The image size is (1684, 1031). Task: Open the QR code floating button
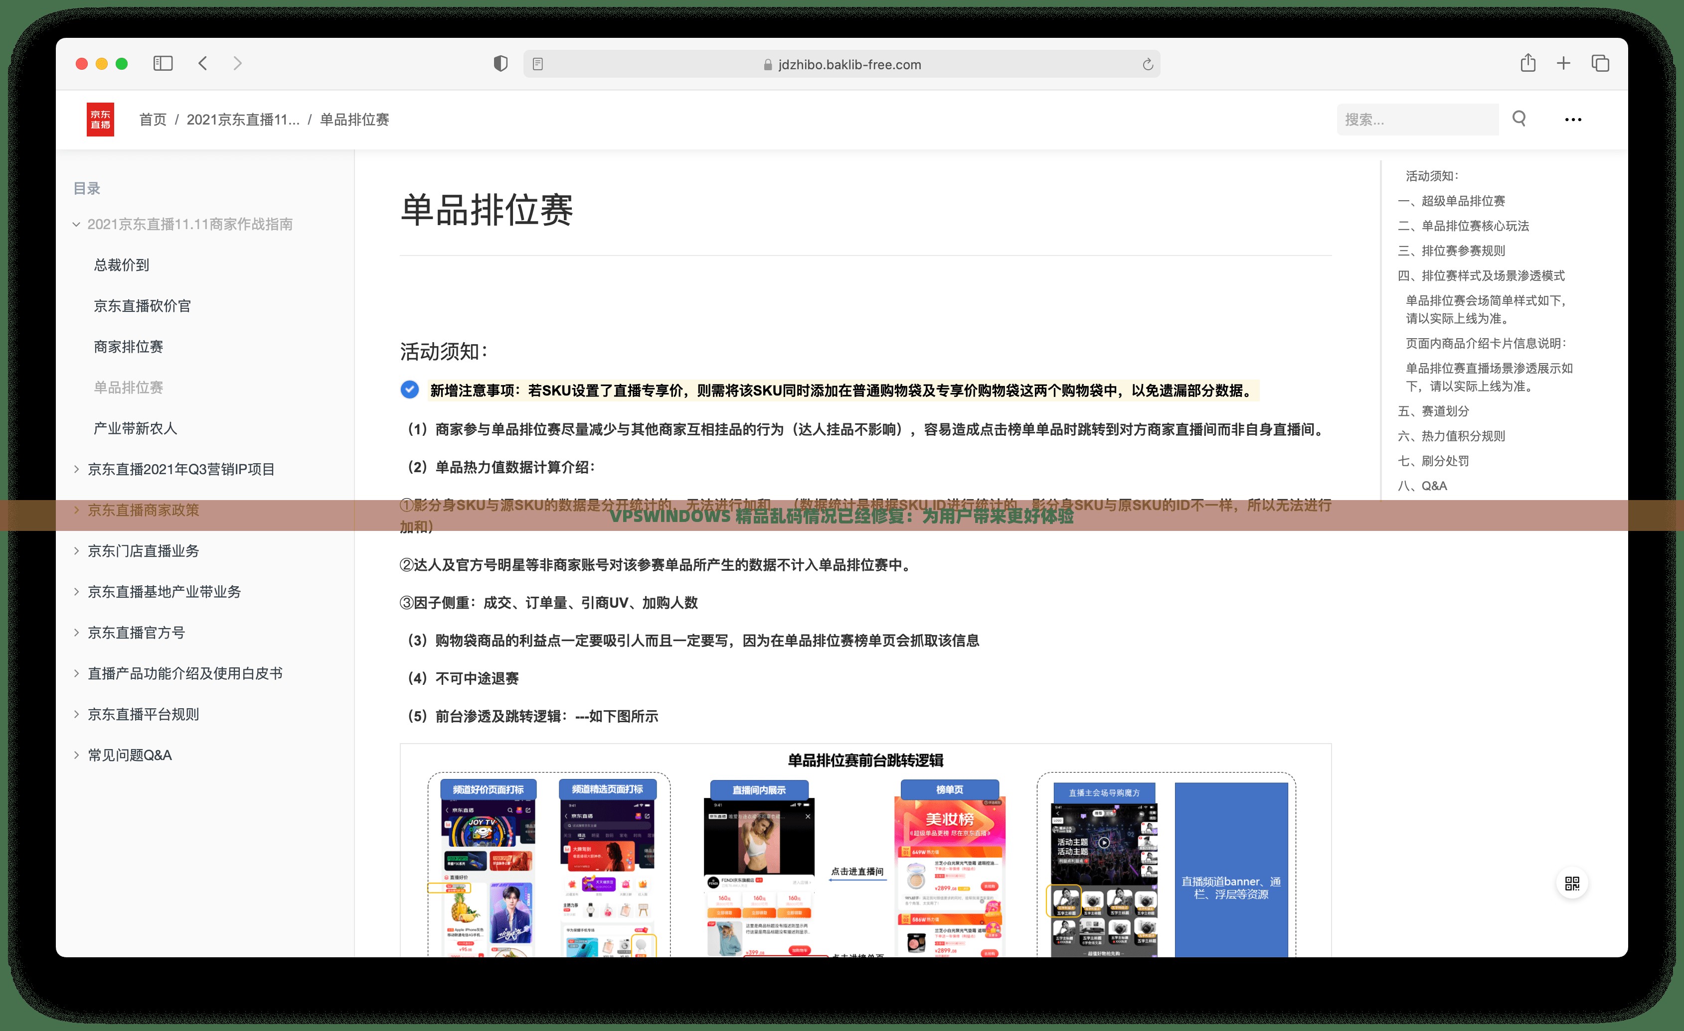click(1572, 884)
